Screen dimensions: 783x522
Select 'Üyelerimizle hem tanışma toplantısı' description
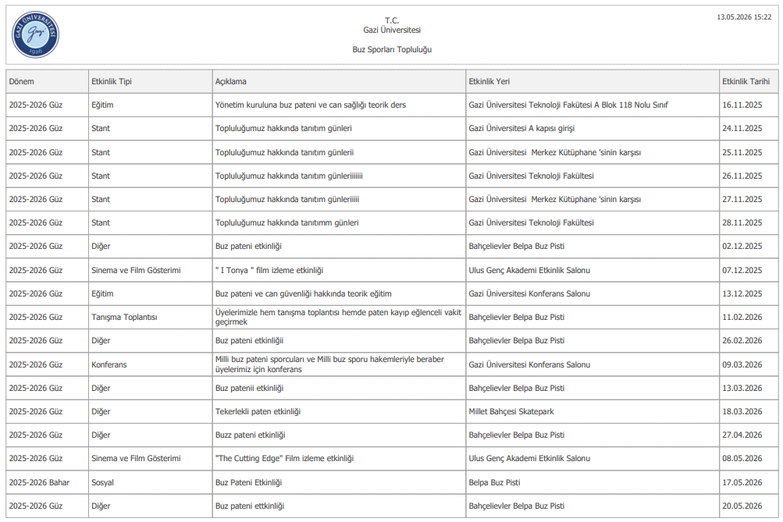339,317
